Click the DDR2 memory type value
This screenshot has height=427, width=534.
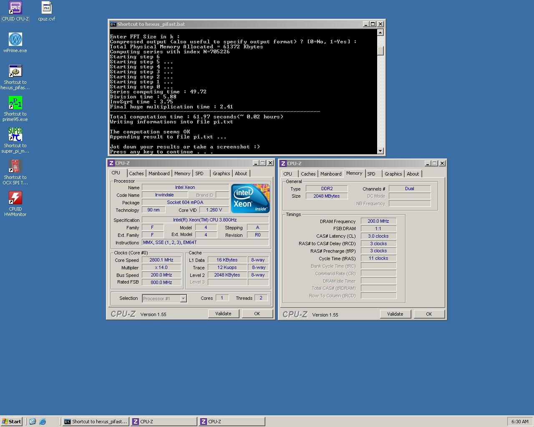tap(327, 189)
